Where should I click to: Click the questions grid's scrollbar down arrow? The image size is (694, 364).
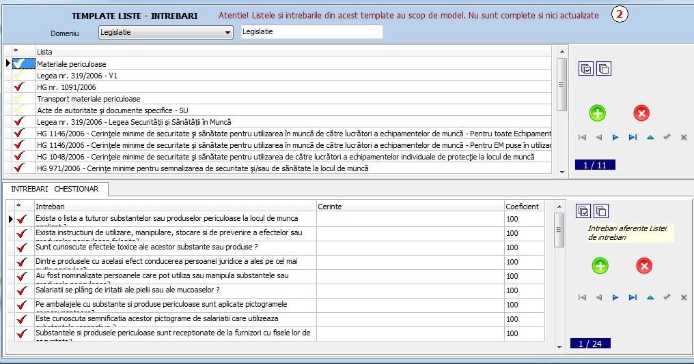559,347
